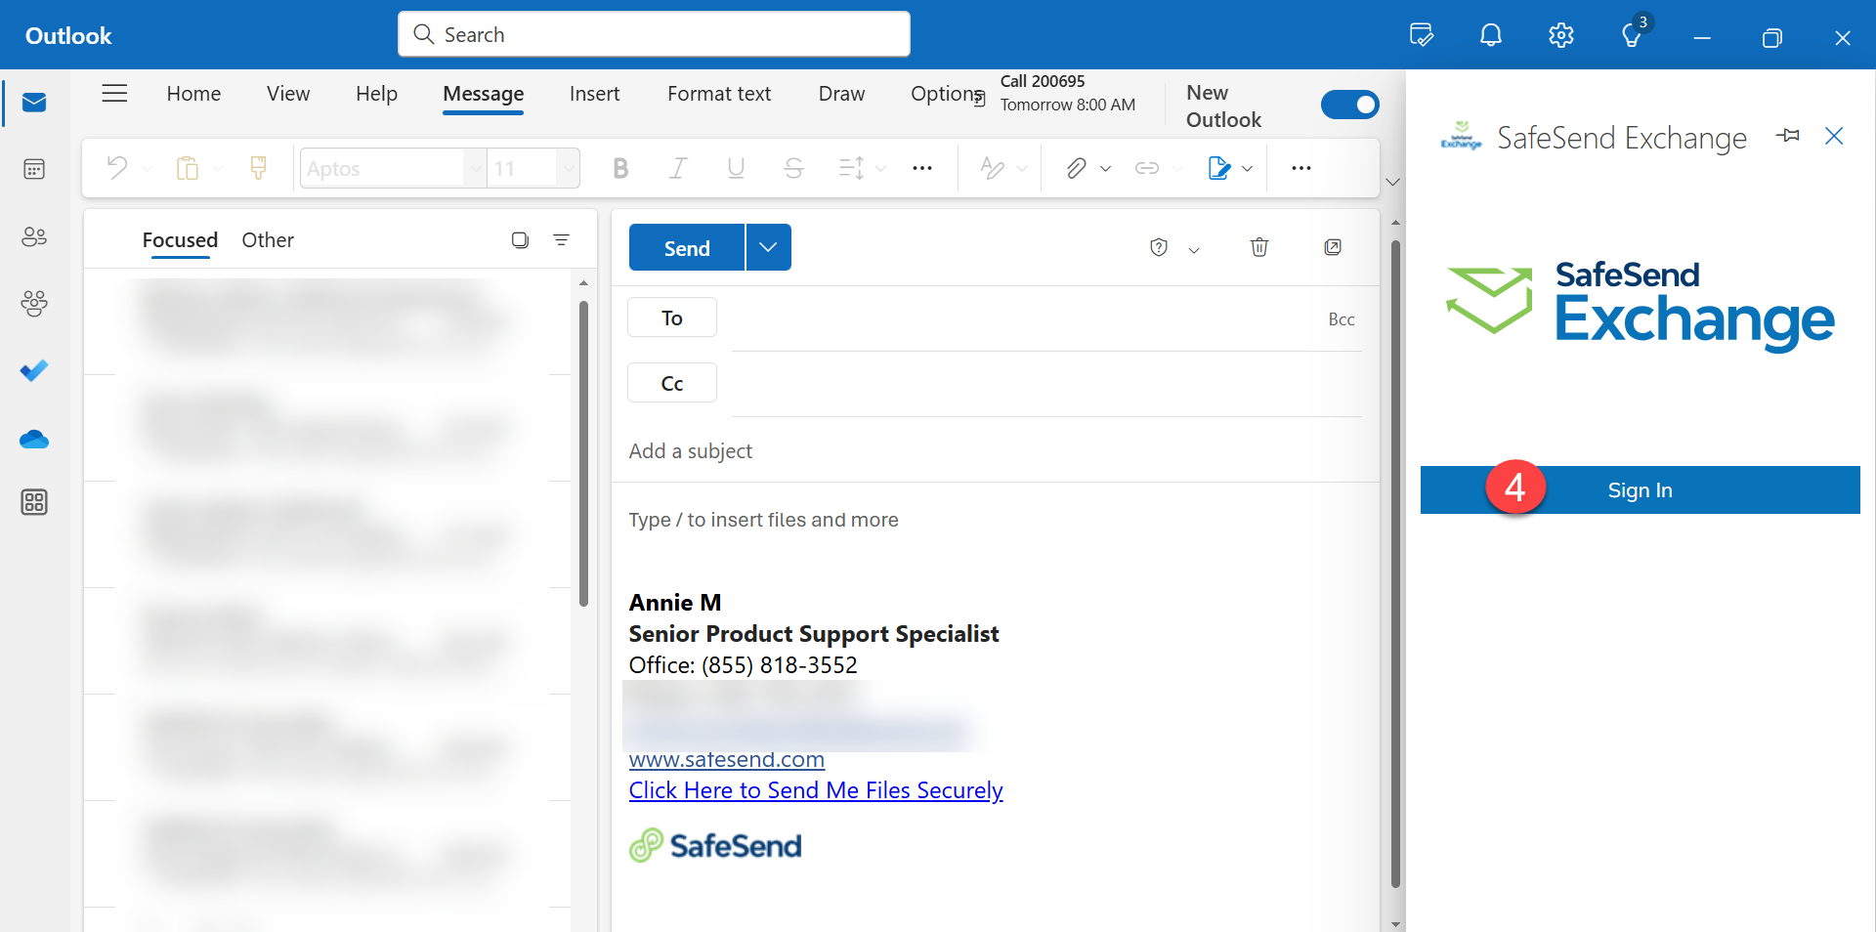Toggle Italic formatting

click(678, 168)
